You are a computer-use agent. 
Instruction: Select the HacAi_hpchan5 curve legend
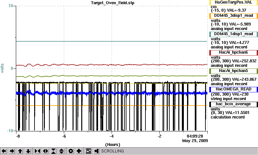[233, 71]
